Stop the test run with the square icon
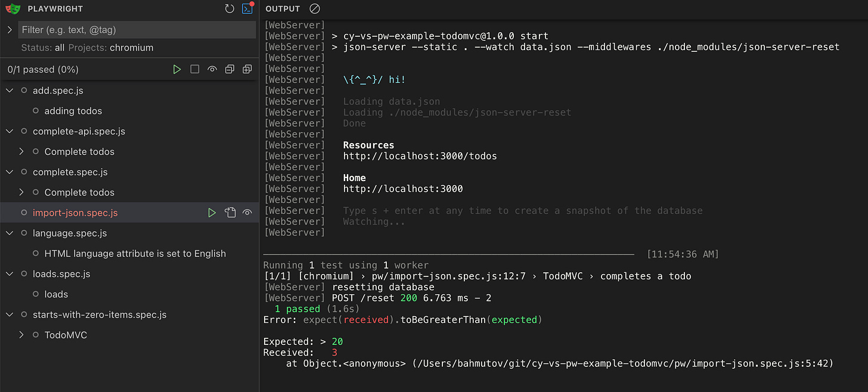Viewport: 868px width, 392px height. 194,70
